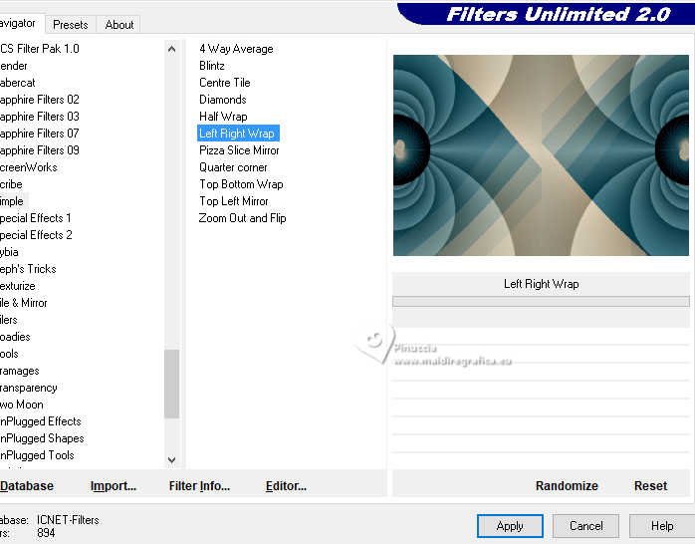Choose the Diamonds filter
Viewport: 695px width, 544px height.
tap(222, 100)
